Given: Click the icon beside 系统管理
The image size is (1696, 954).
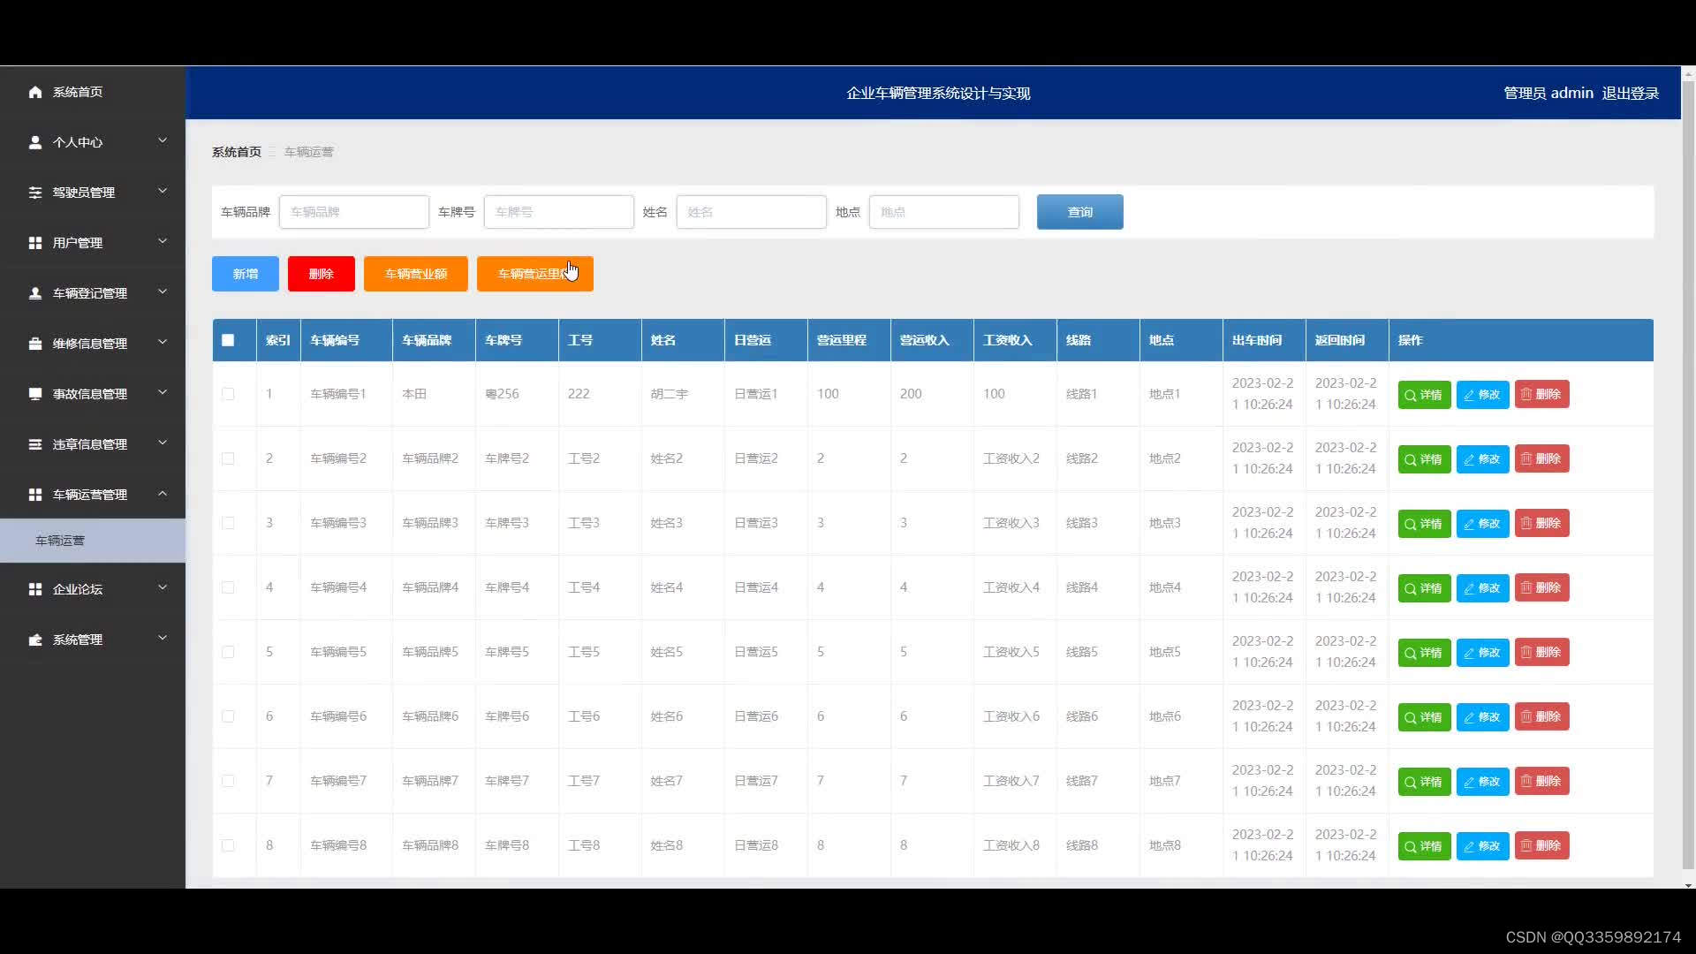Looking at the screenshot, I should pyautogui.click(x=35, y=640).
